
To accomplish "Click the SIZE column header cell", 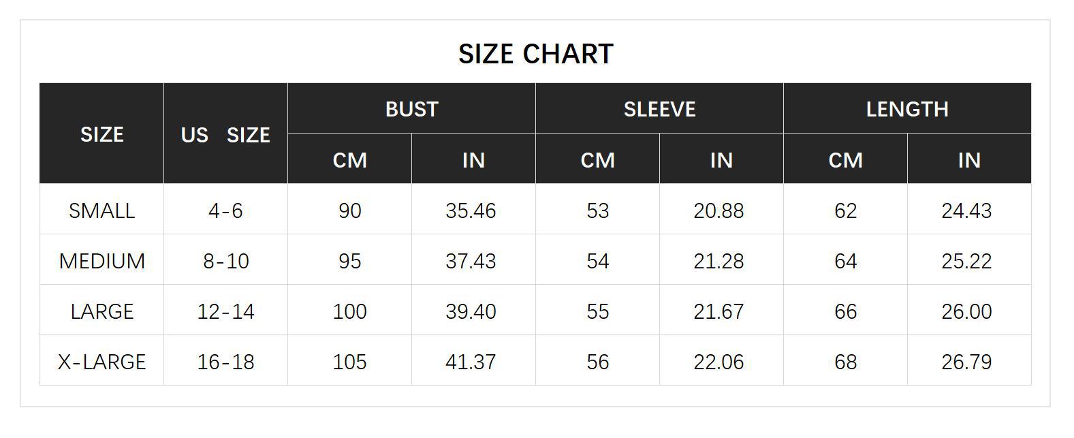I will 101,134.
